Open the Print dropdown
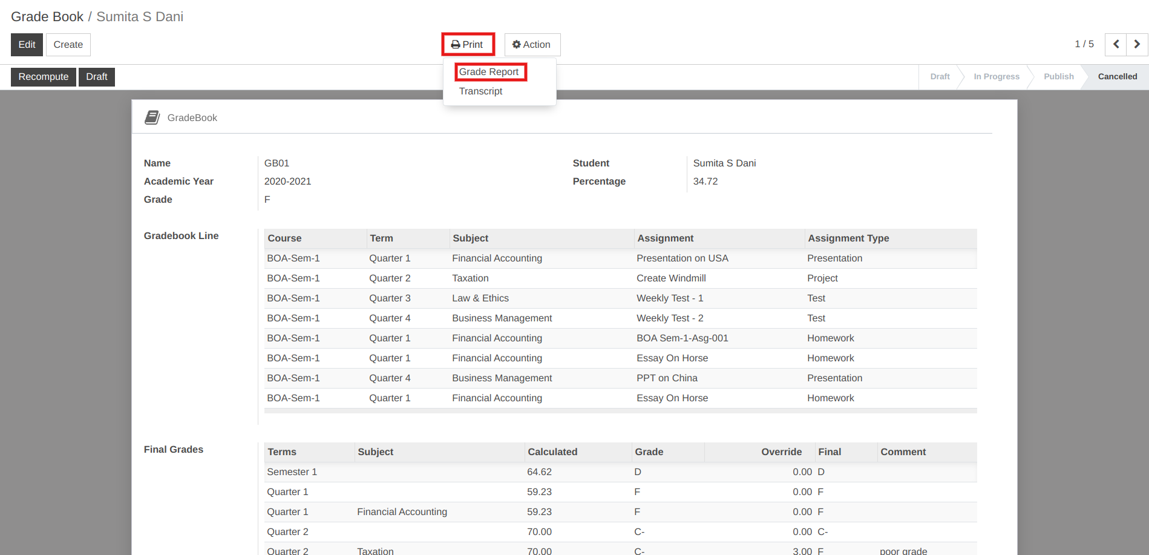This screenshot has width=1149, height=555. [468, 44]
